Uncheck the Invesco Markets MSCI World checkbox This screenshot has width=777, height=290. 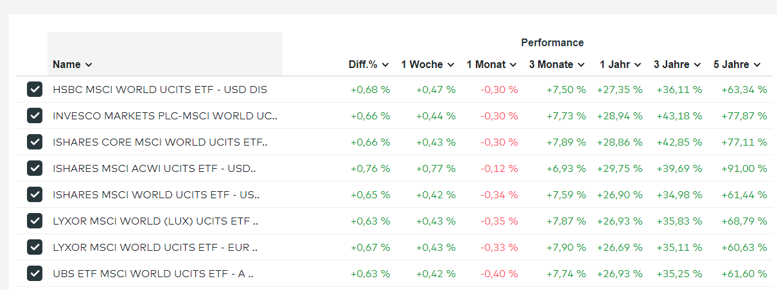(35, 115)
